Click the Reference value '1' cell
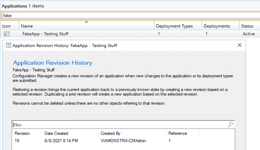The height and width of the screenshot is (150, 260). (x=170, y=141)
